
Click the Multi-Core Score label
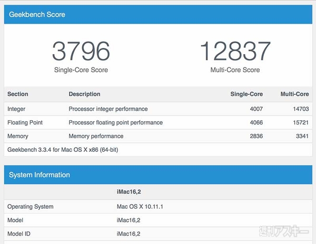[x=235, y=70]
